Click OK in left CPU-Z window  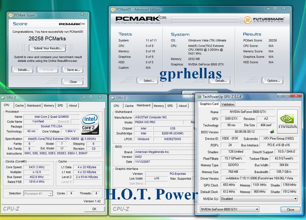point(94,209)
